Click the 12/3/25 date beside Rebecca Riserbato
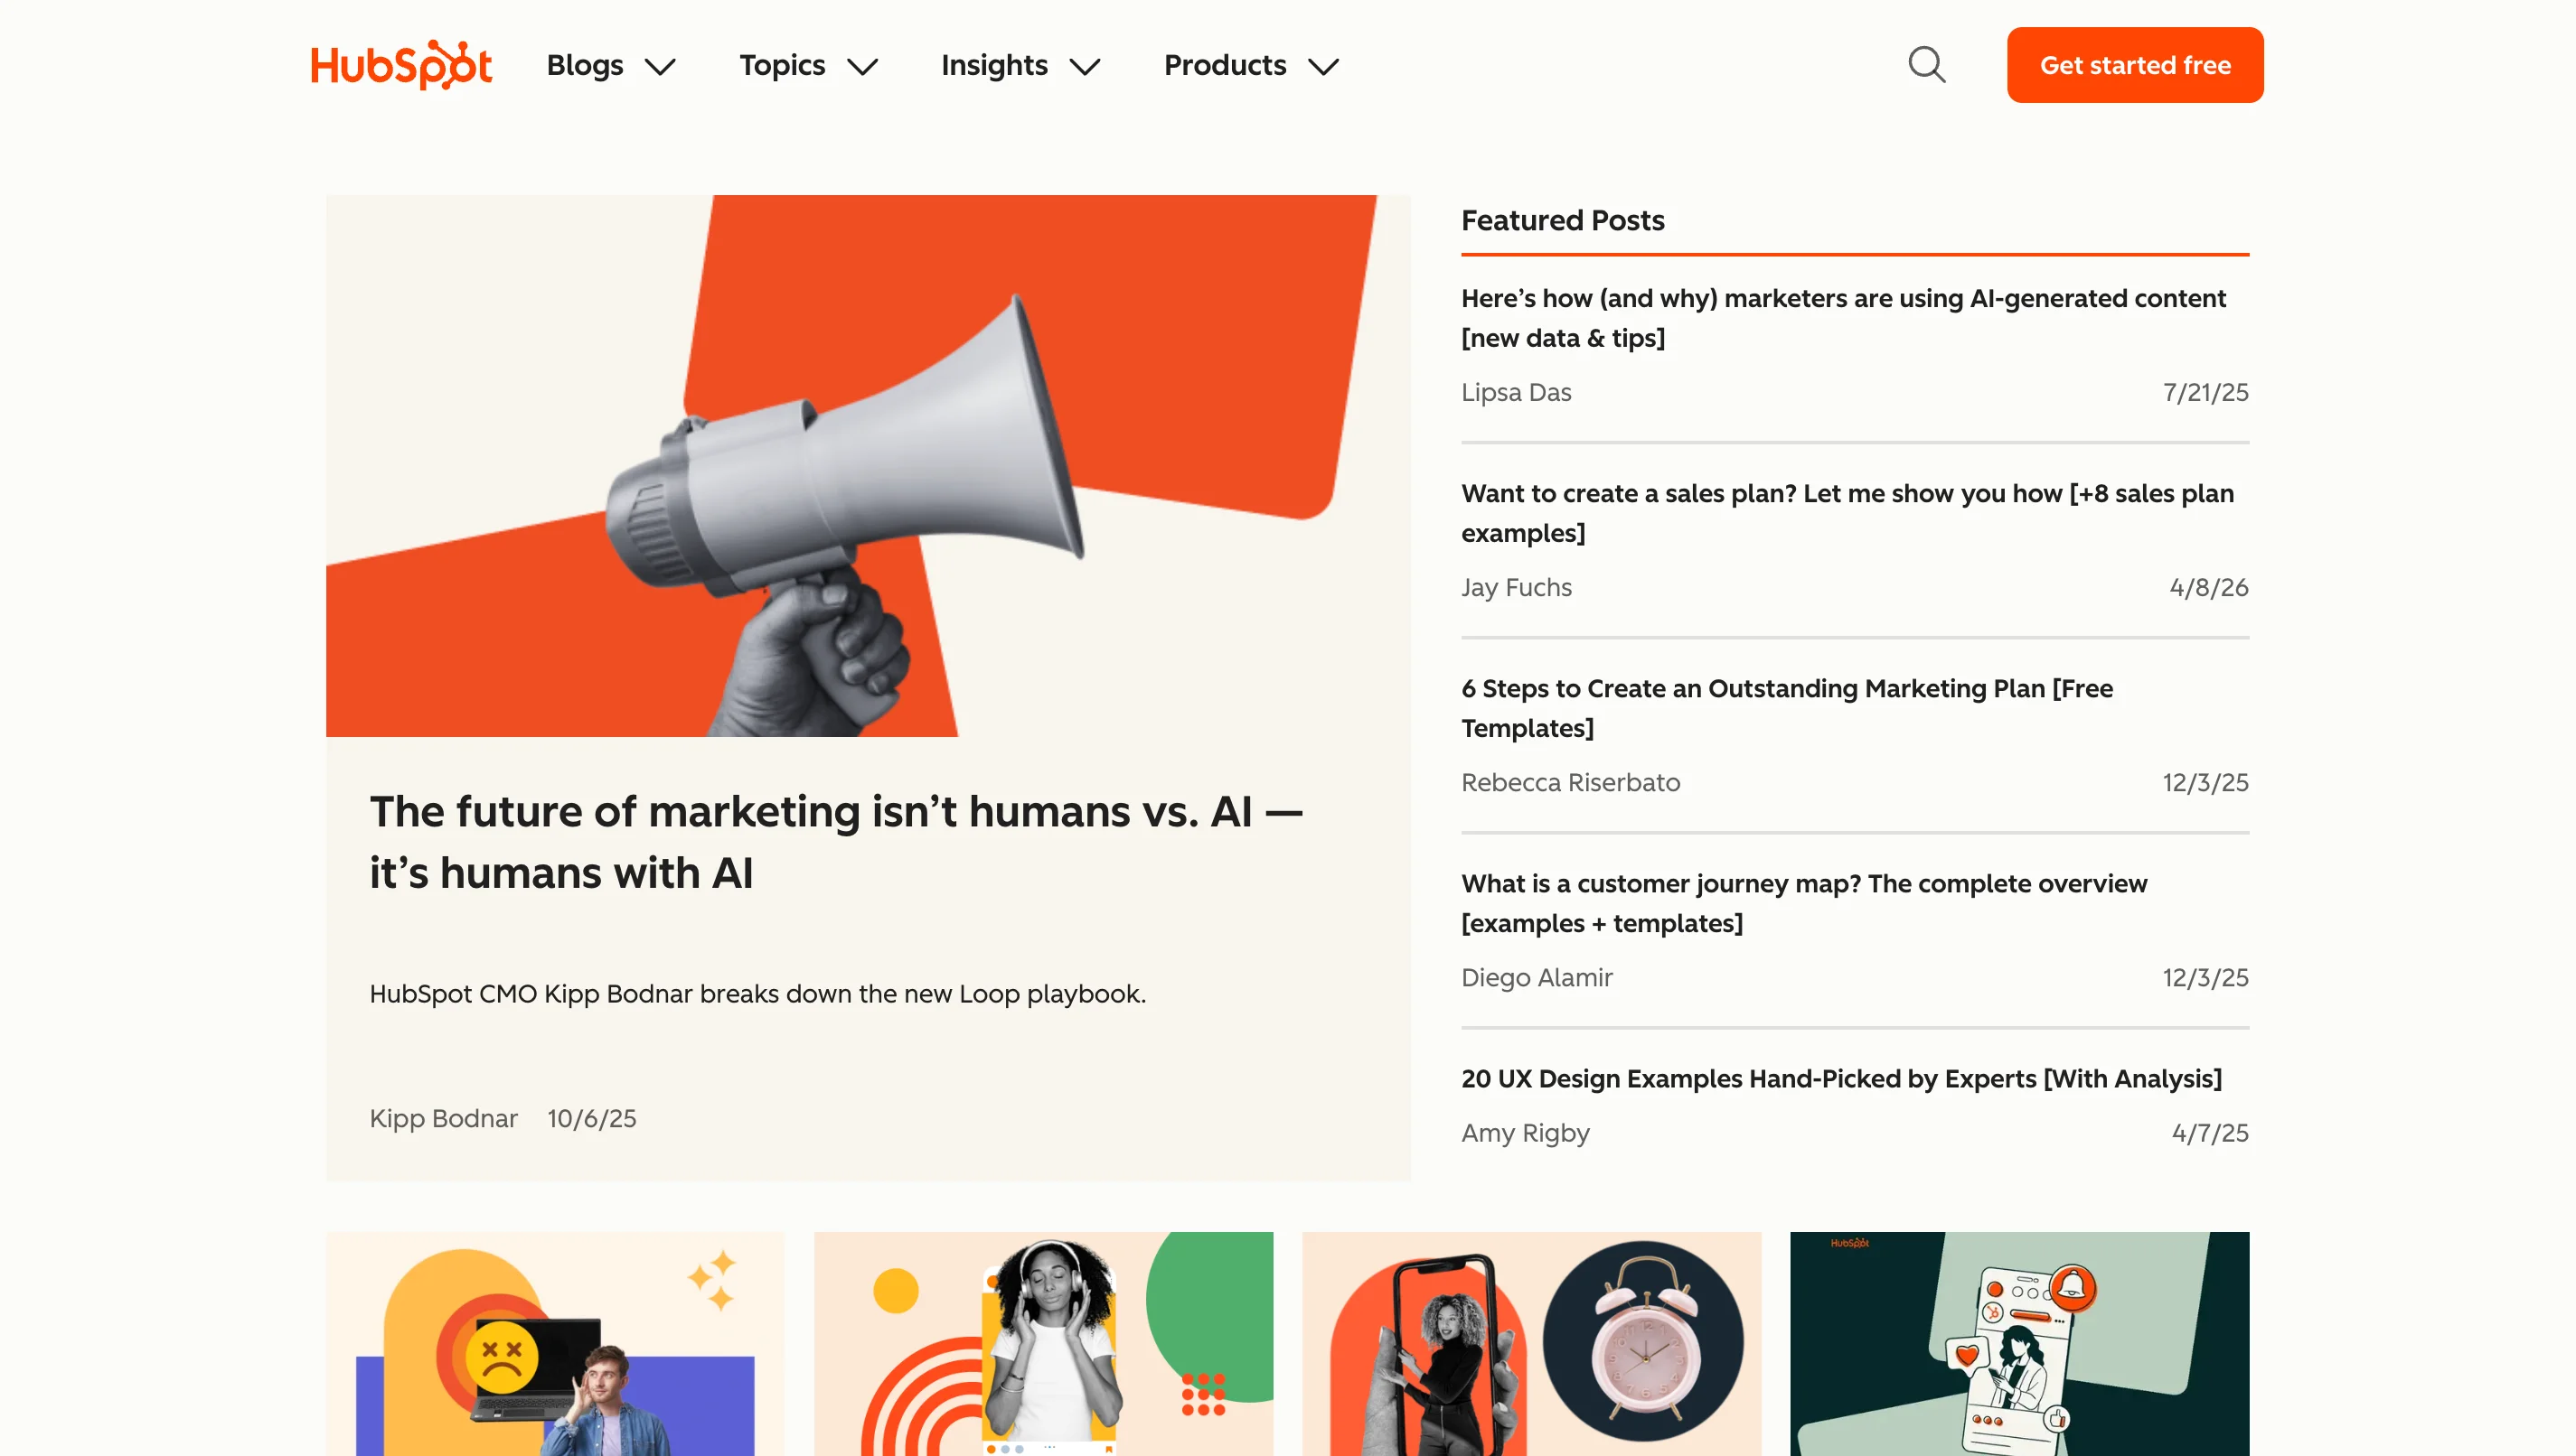 pyautogui.click(x=2205, y=782)
